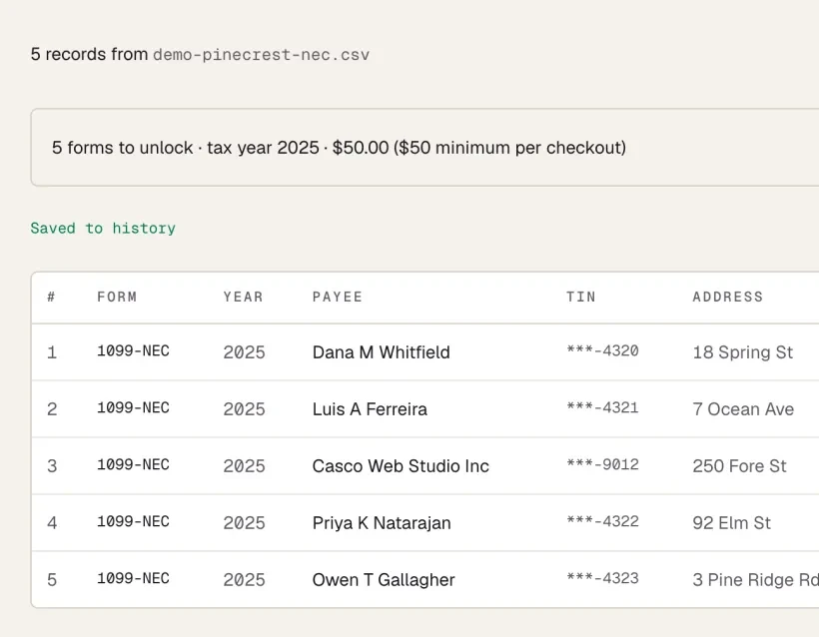Click the address 18 Spring St
Image resolution: width=819 pixels, height=637 pixels.
[743, 351]
